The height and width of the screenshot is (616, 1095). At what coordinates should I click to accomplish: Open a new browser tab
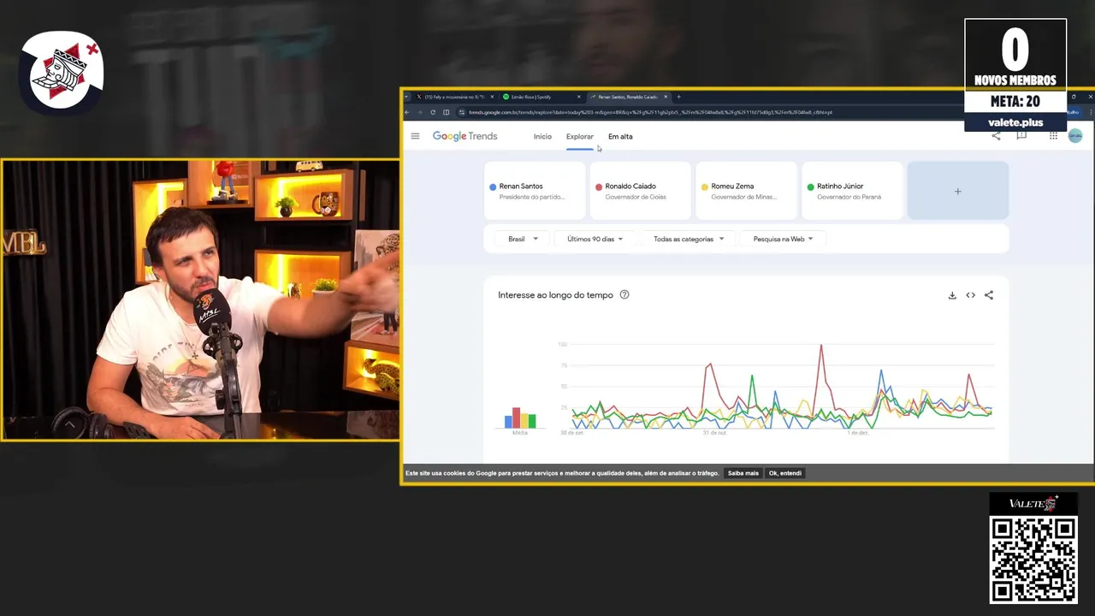pyautogui.click(x=678, y=97)
